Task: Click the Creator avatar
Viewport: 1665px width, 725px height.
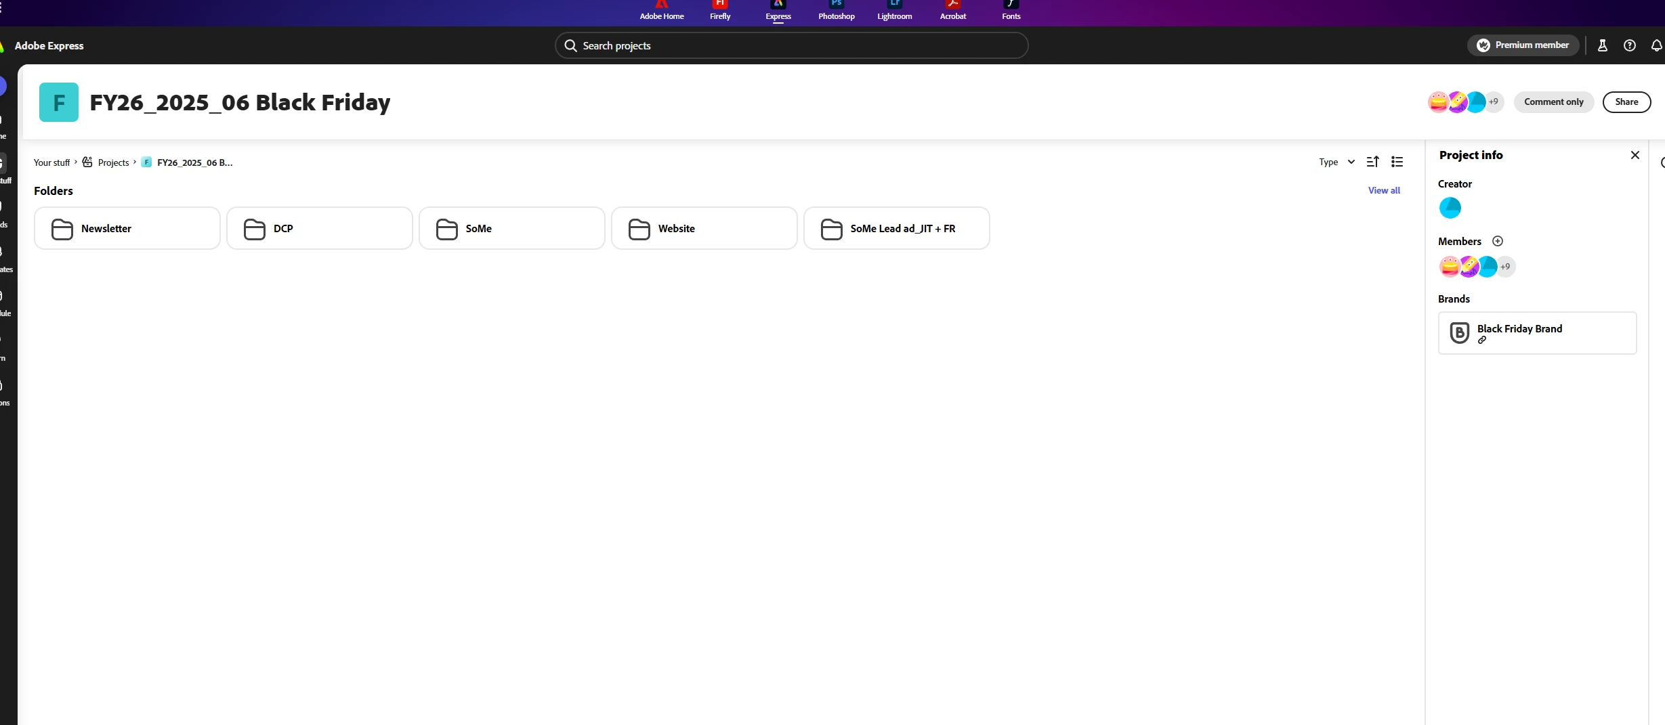Action: tap(1450, 208)
